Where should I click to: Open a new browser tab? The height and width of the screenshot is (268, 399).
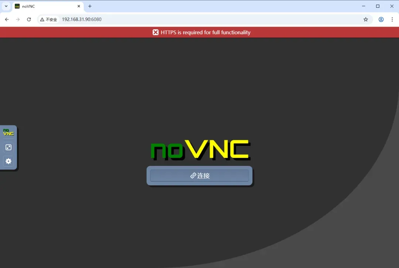90,6
